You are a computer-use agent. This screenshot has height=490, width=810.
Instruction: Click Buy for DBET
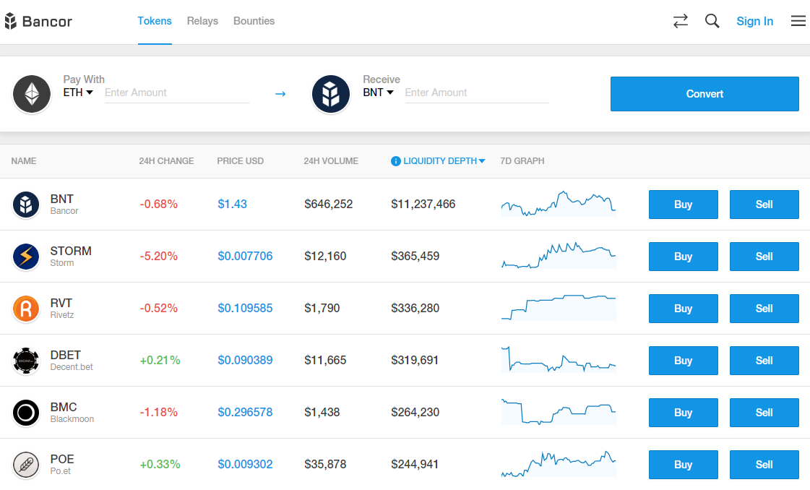point(684,361)
